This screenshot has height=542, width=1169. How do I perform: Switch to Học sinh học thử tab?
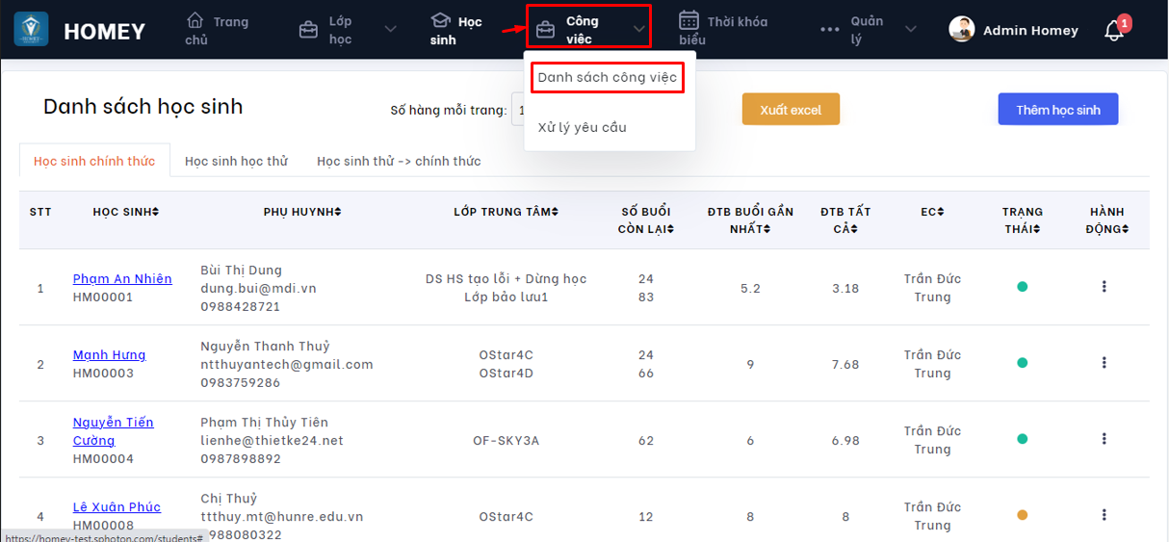point(236,161)
